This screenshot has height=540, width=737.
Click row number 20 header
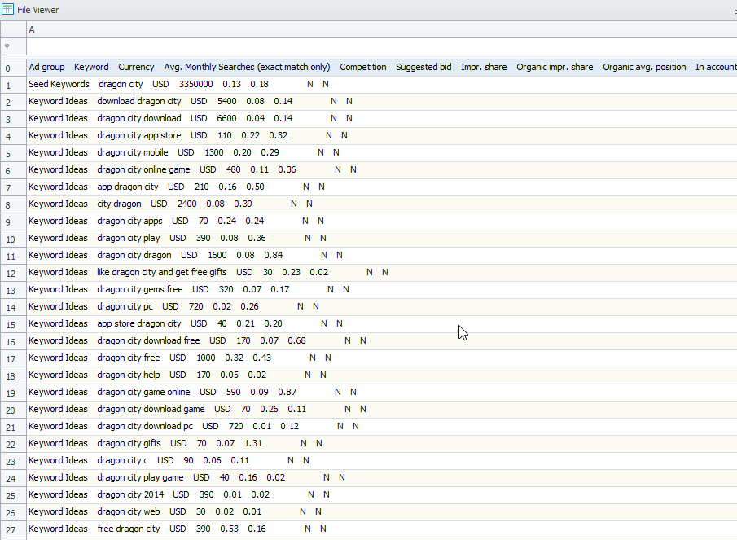13,410
